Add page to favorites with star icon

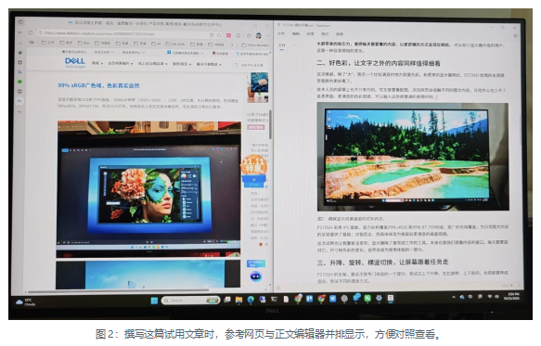tap(219, 35)
